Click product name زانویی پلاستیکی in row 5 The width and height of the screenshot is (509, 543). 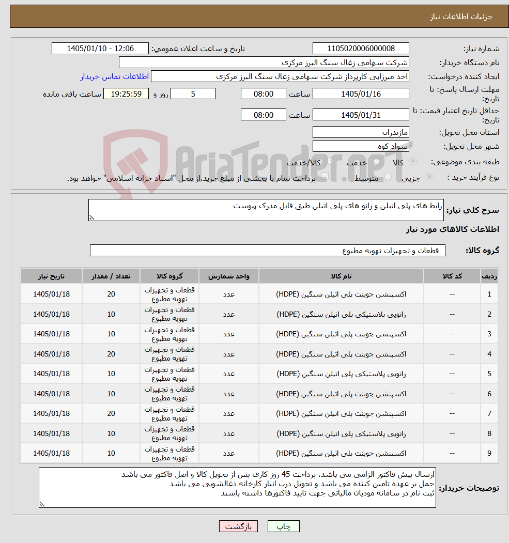[x=341, y=374]
